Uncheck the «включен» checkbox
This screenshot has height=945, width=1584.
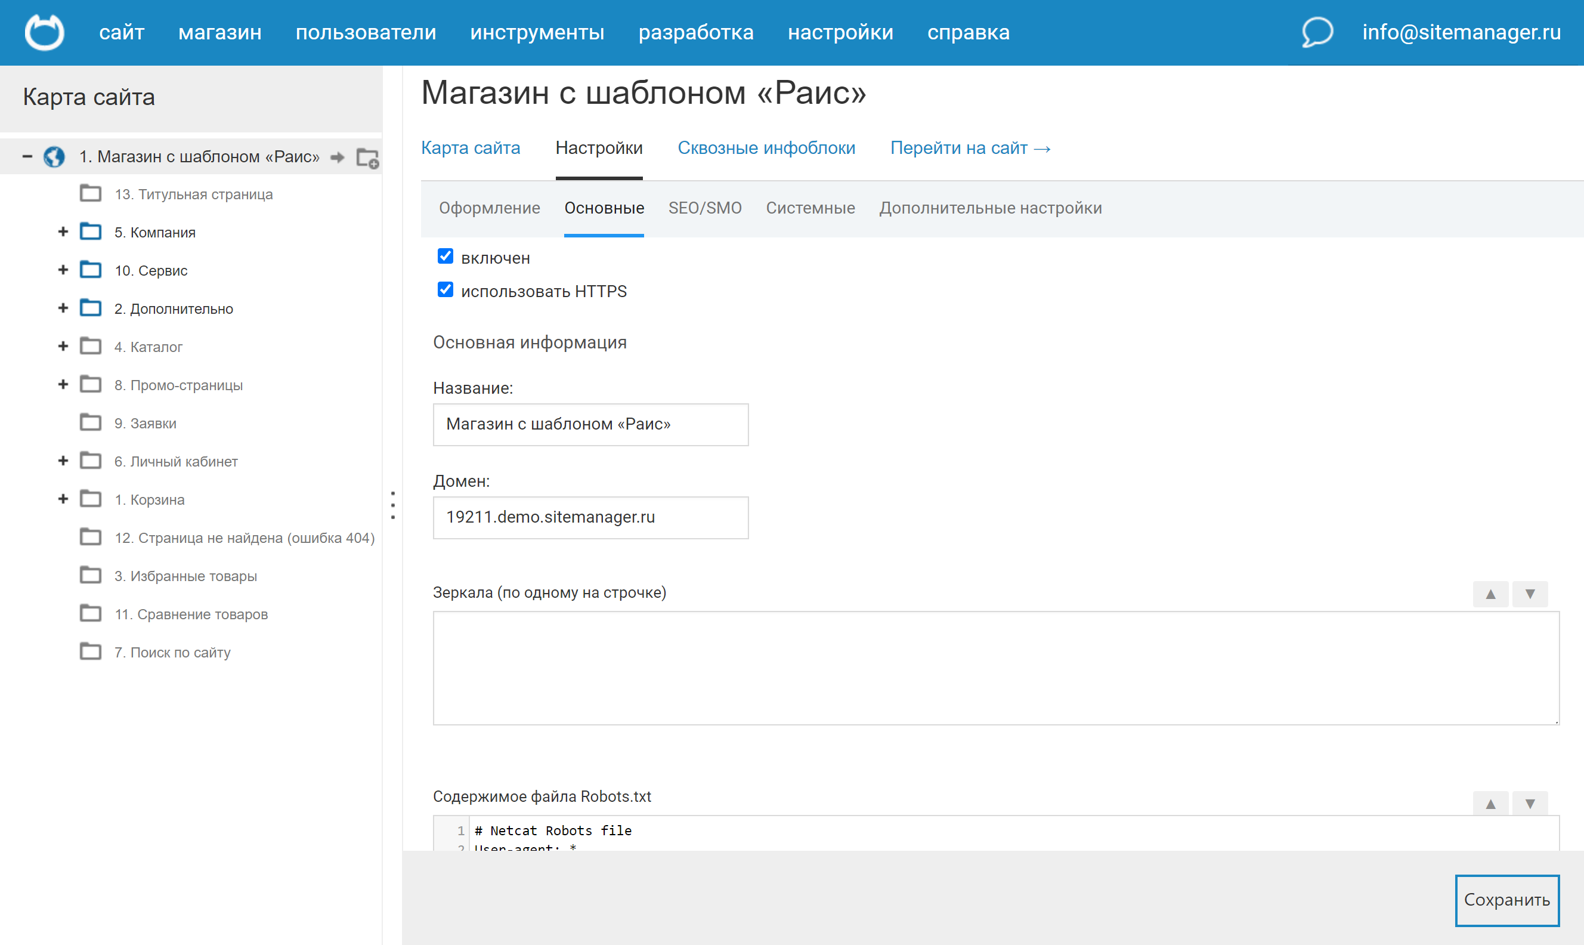[x=445, y=257]
